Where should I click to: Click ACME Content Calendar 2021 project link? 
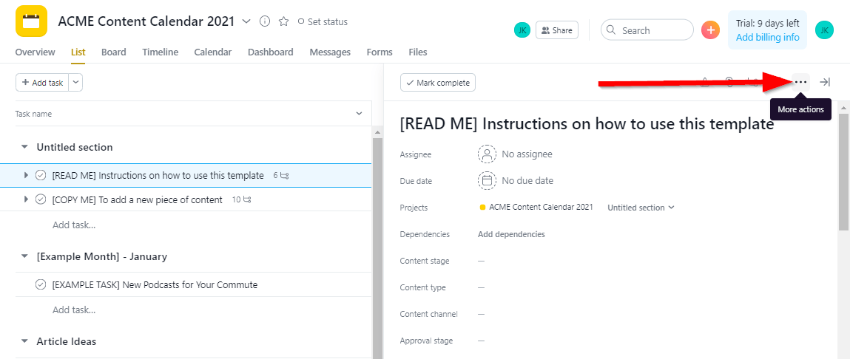click(x=541, y=207)
